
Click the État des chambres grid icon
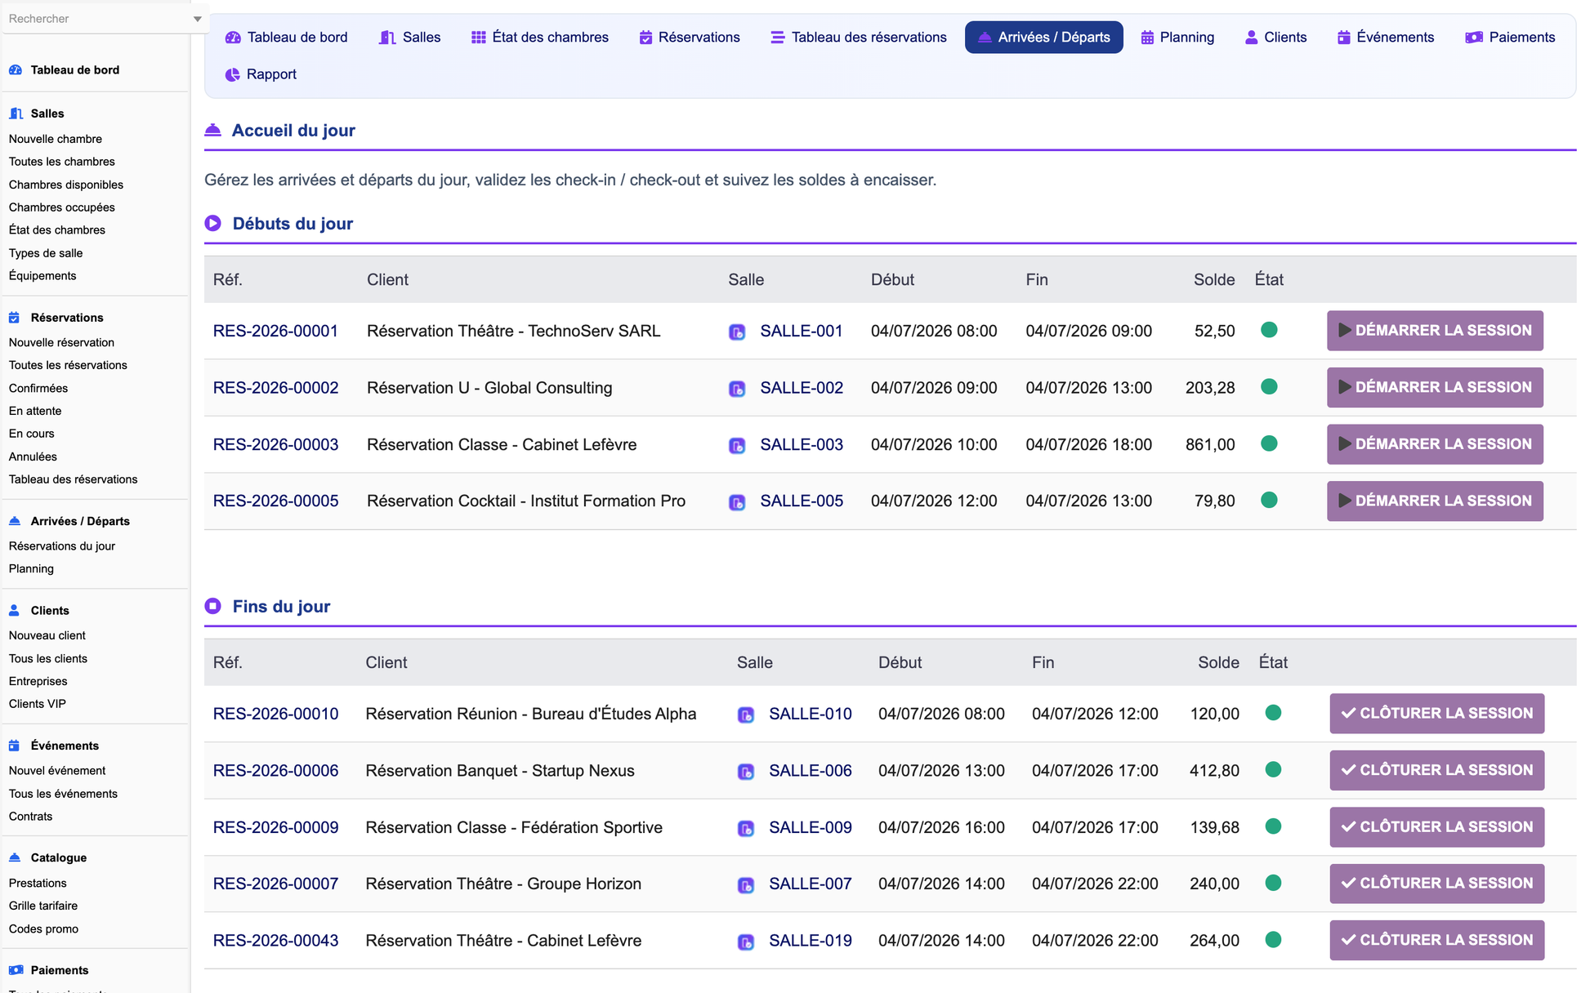(479, 38)
